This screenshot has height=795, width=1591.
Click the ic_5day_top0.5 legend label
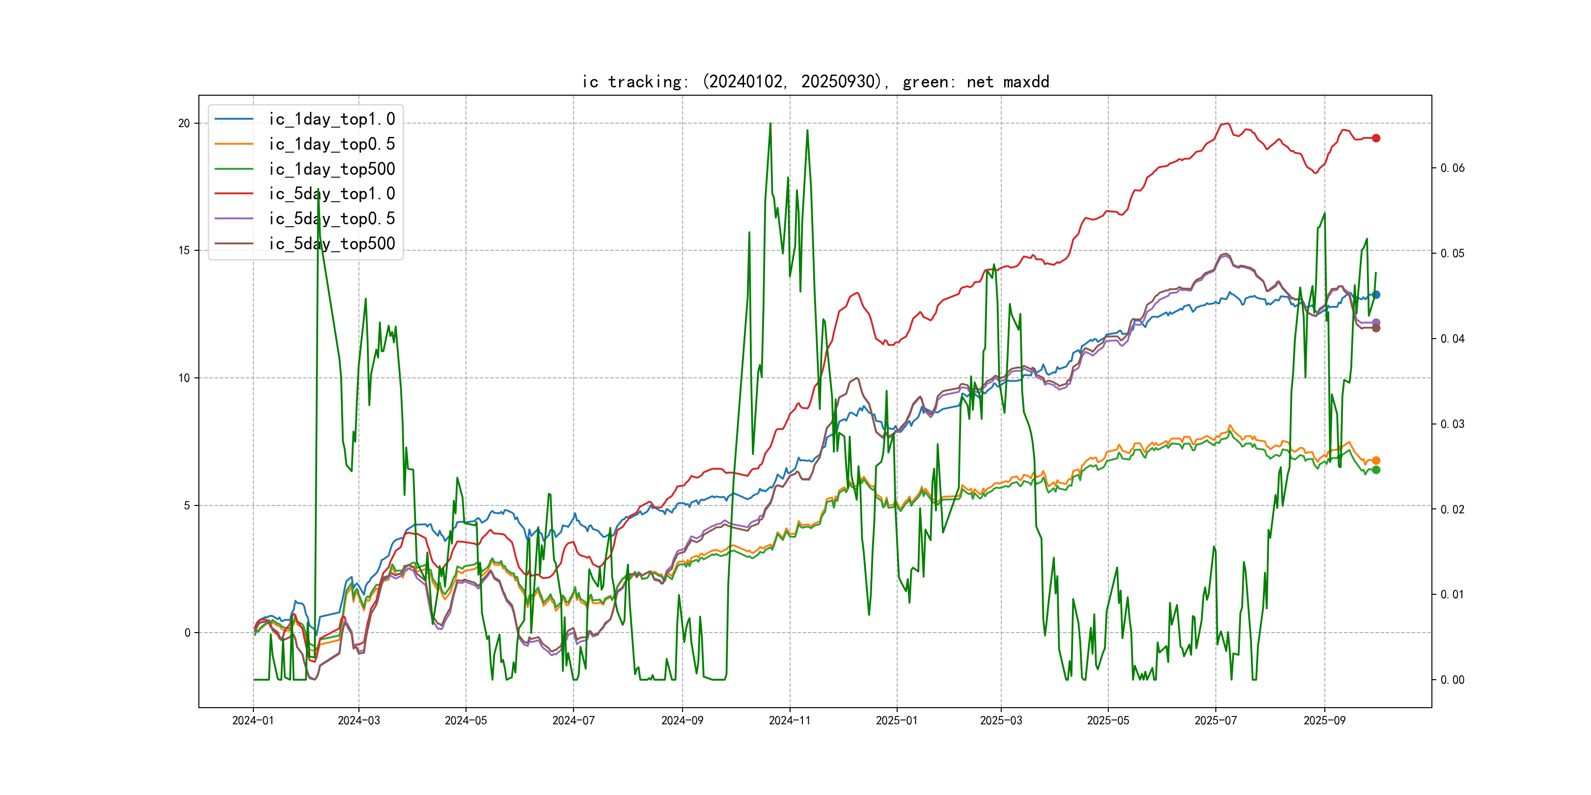pos(331,218)
